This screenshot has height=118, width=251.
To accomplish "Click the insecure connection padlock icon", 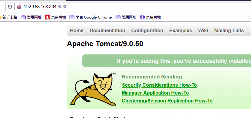I will pyautogui.click(x=19, y=7).
